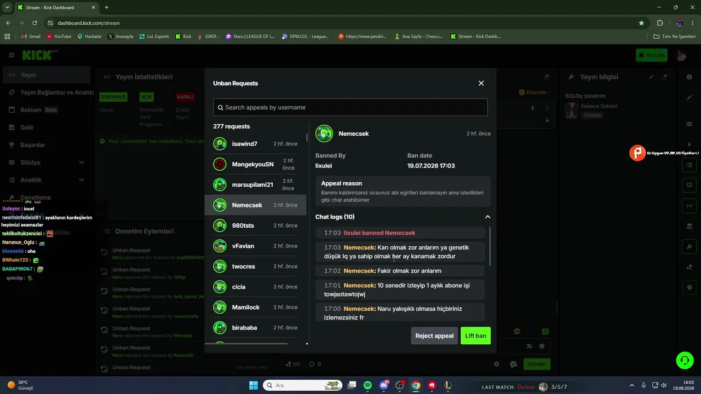
Task: Click the Windows taskbar search box
Action: pyautogui.click(x=303, y=386)
